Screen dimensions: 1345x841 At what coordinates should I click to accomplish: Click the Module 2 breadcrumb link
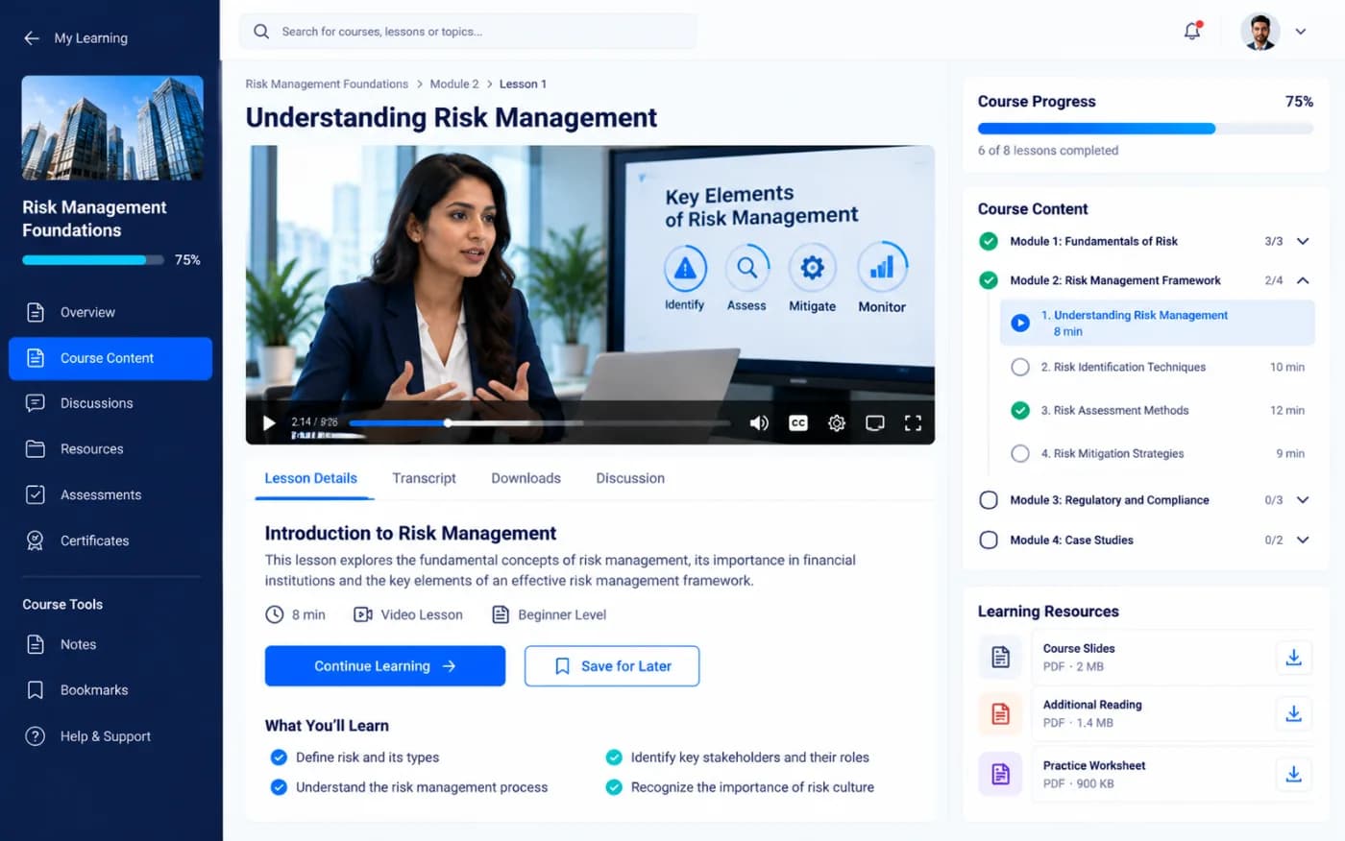point(454,84)
